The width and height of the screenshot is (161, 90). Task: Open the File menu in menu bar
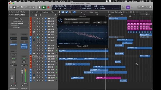tap(24, 1)
